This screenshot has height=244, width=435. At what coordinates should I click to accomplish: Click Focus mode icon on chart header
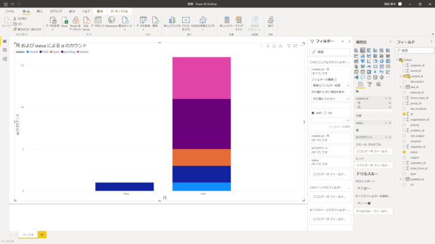tap(295, 45)
